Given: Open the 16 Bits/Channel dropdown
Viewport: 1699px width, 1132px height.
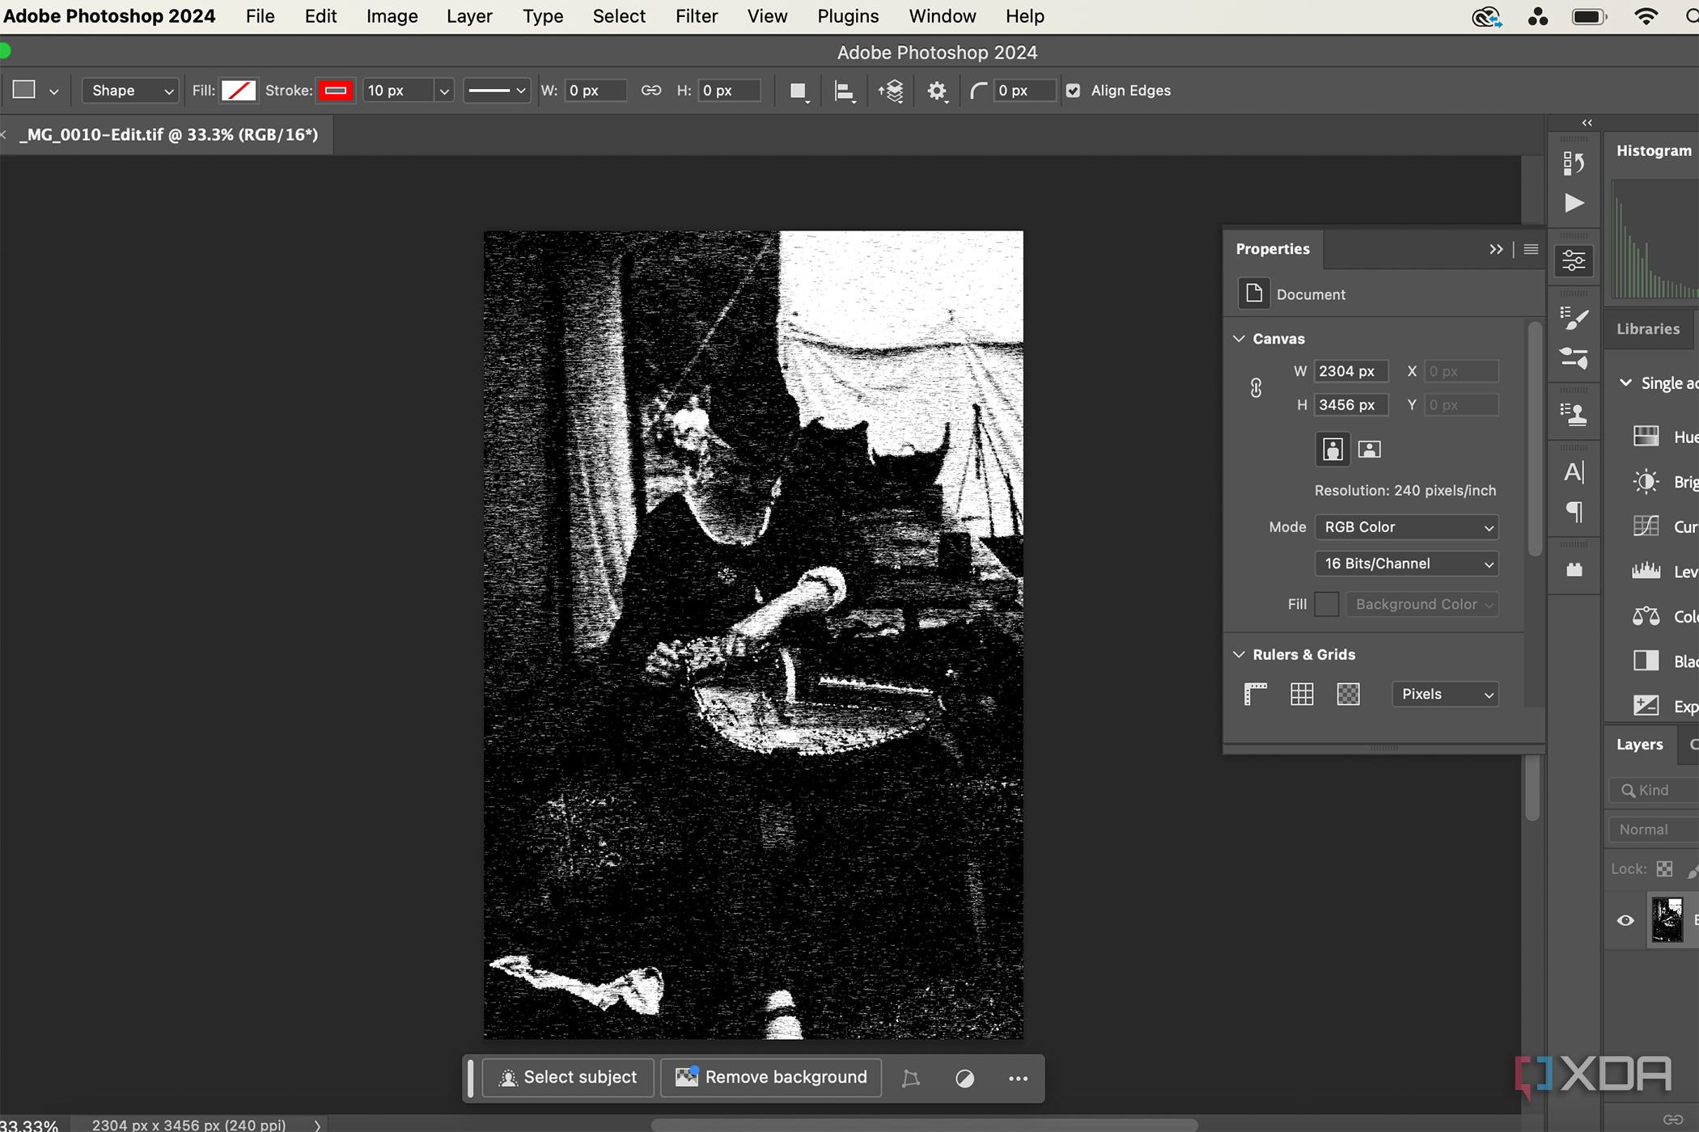Looking at the screenshot, I should click(x=1407, y=564).
